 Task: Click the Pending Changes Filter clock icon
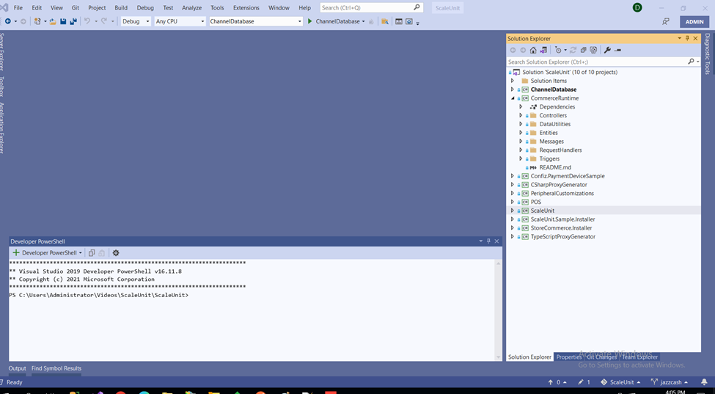558,50
